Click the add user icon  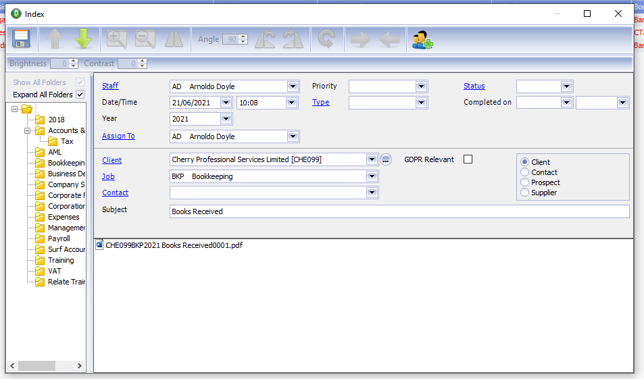click(x=422, y=40)
